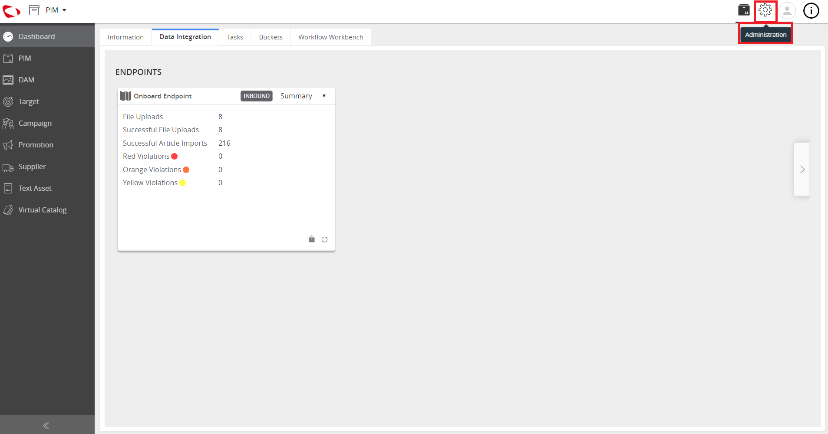Click the Campaign people icon
Screen dimensions: 828x434
(8, 123)
